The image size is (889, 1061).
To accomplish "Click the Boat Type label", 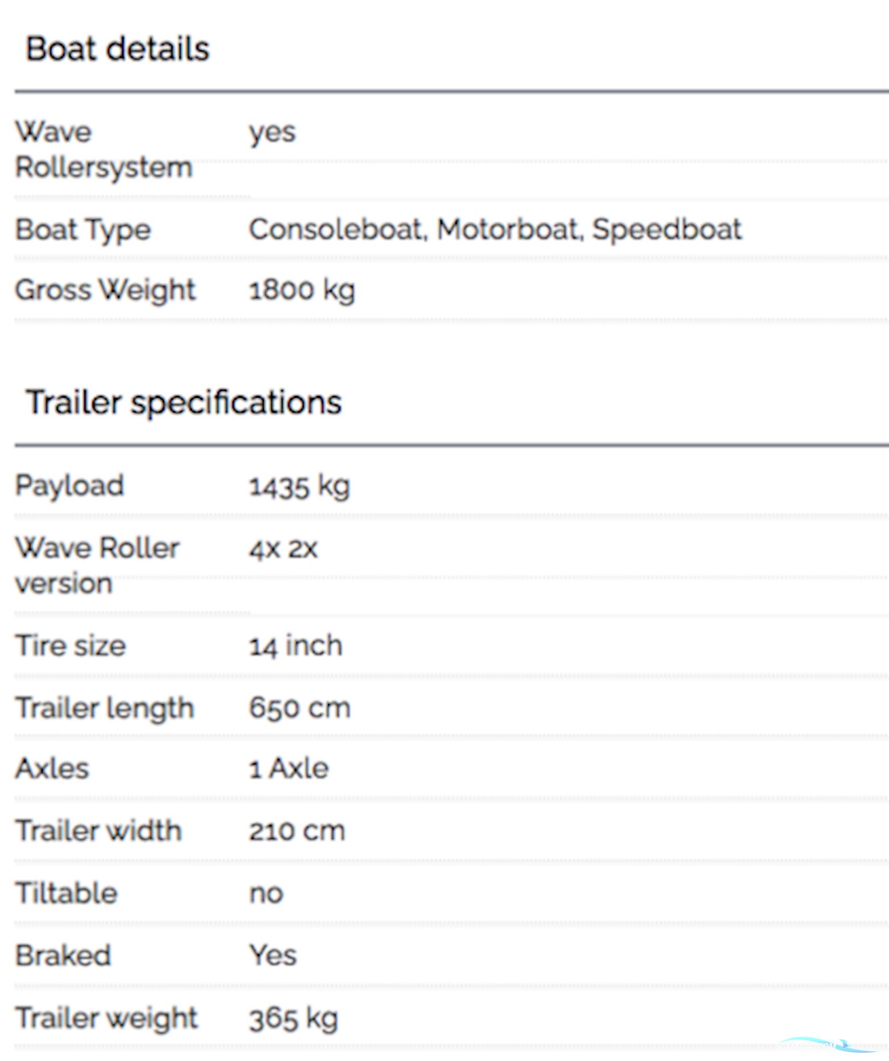I will (83, 230).
